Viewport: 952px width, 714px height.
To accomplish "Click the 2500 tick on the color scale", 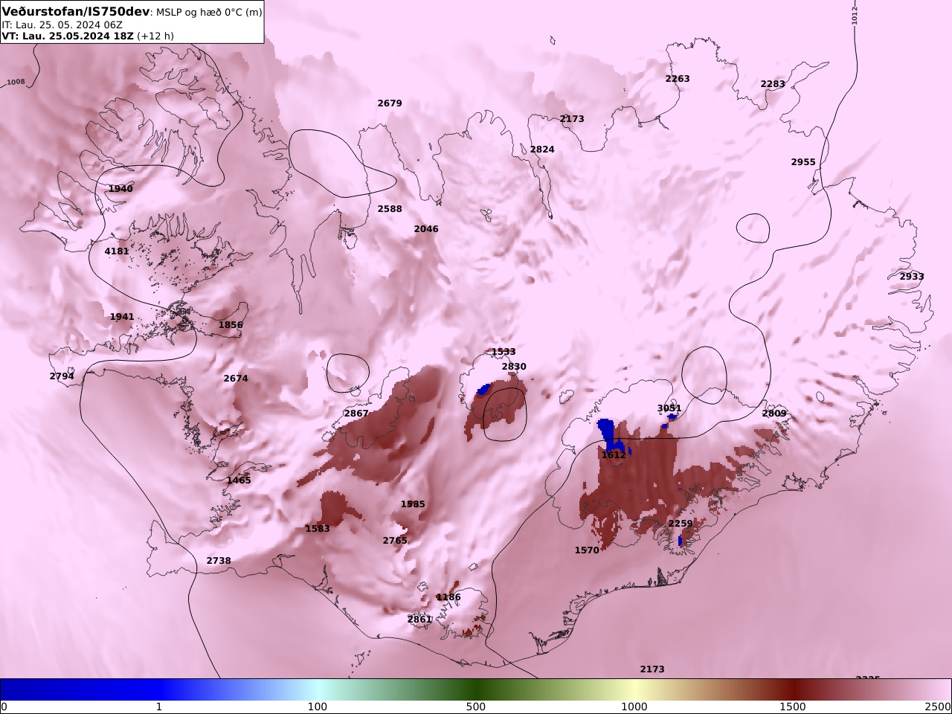I will coord(939,707).
